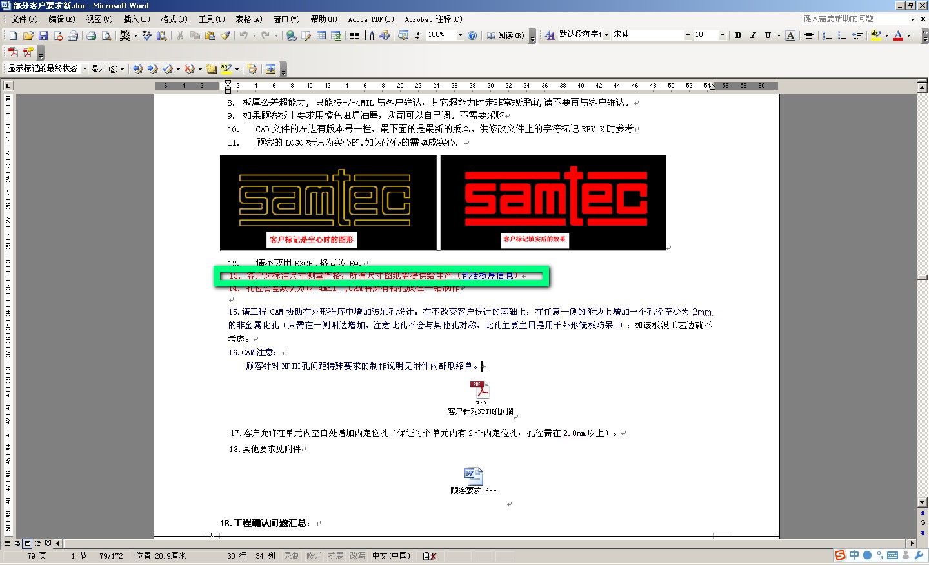The width and height of the screenshot is (929, 565).
Task: Open the 编辑(E) menu
Action: tap(62, 19)
